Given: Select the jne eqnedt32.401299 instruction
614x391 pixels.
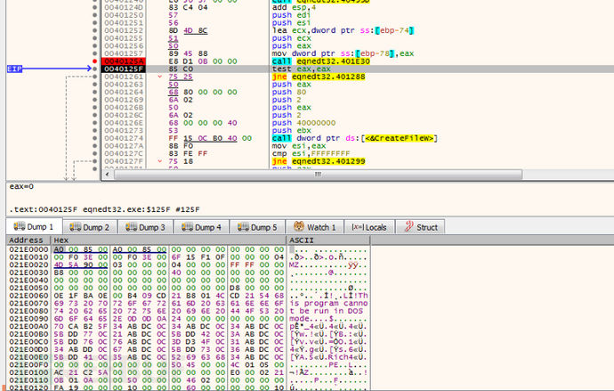Looking at the screenshot, I should click(319, 161).
